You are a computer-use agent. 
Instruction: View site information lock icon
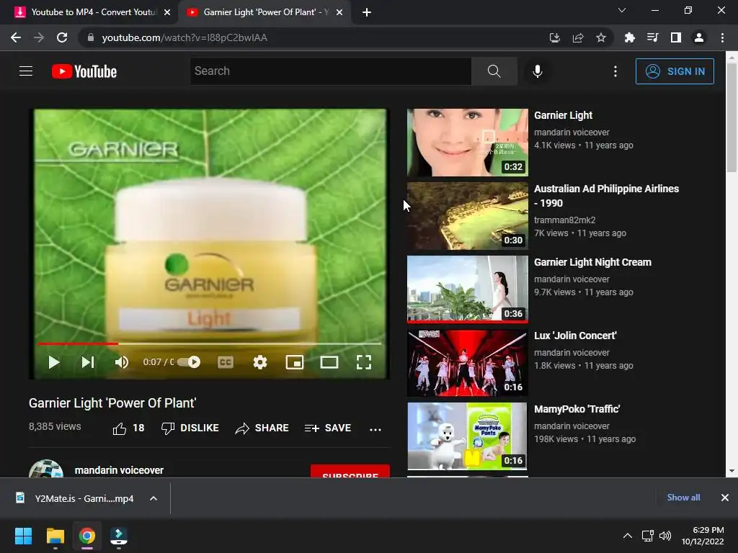(90, 37)
